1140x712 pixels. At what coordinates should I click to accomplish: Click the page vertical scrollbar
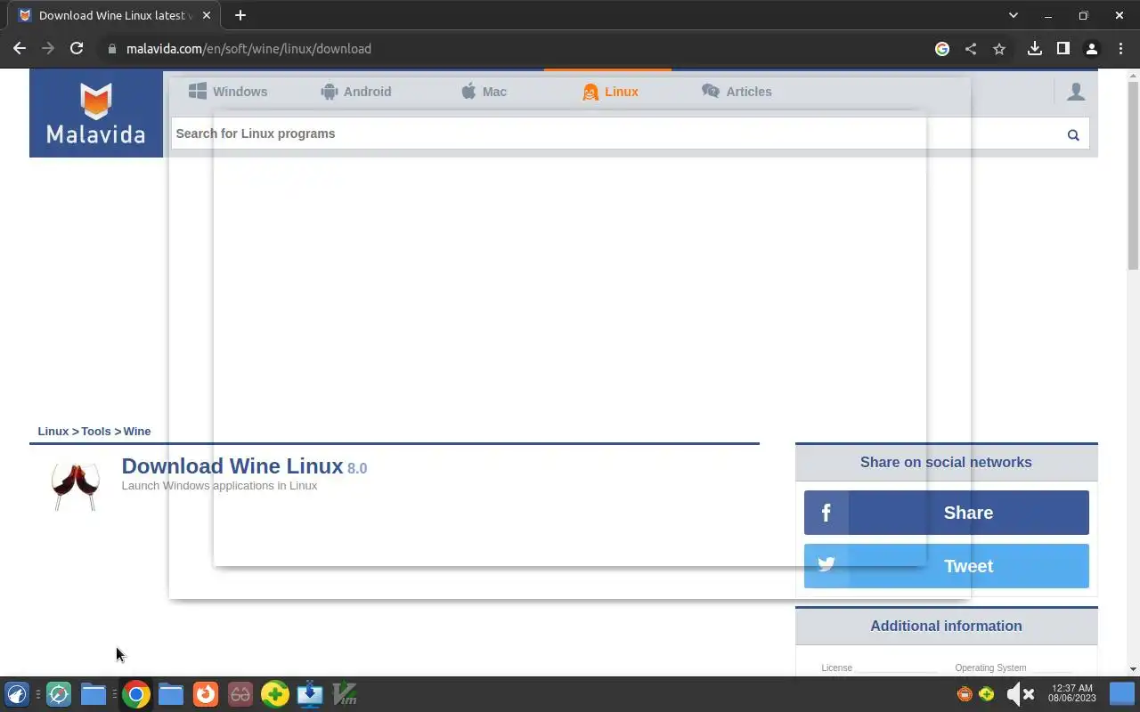click(x=1133, y=174)
